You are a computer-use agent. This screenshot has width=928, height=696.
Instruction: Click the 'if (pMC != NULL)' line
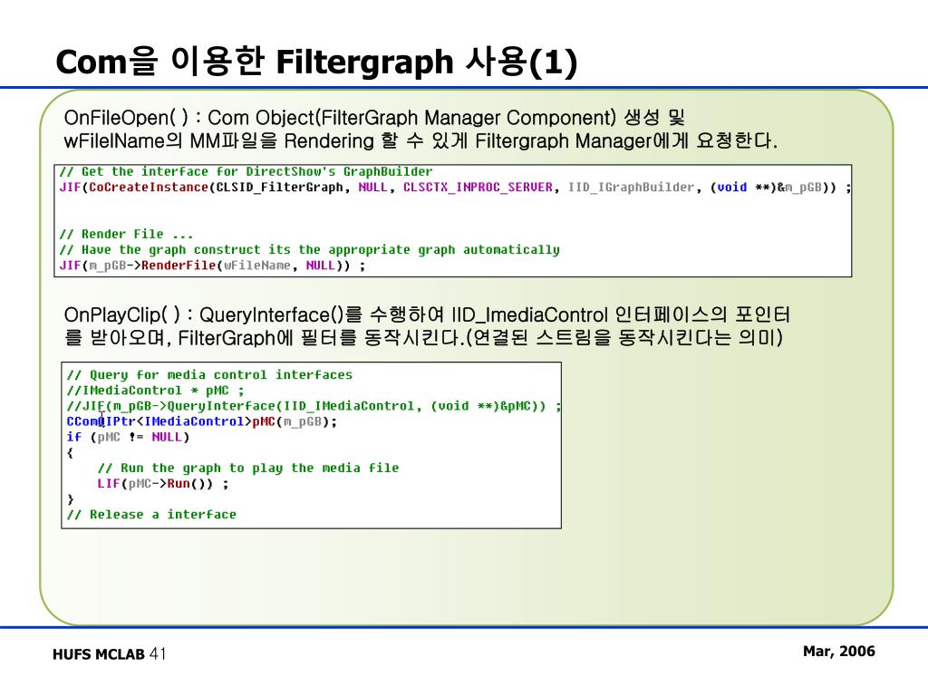[128, 437]
